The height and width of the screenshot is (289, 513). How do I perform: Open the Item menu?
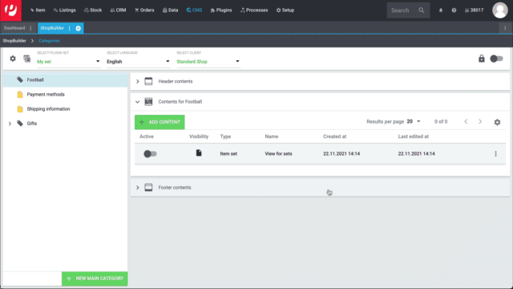pyautogui.click(x=38, y=10)
